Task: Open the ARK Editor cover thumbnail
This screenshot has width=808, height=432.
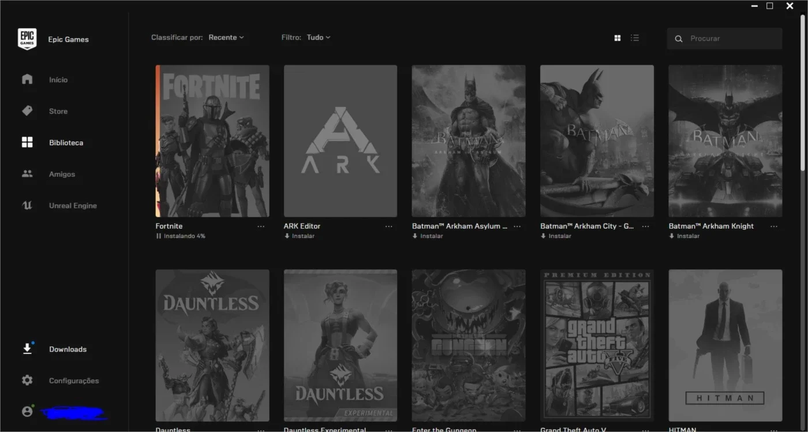Action: coord(341,141)
